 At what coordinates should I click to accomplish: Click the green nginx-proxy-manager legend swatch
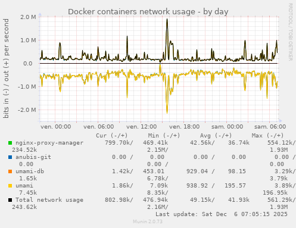tap(10, 143)
